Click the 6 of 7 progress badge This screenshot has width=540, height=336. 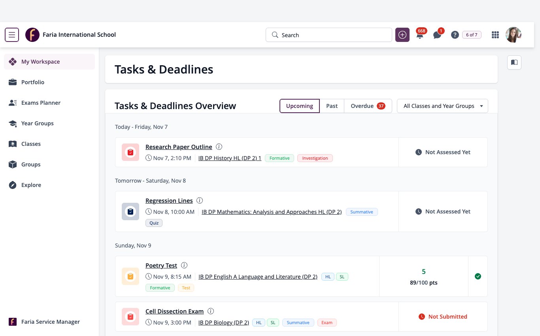point(472,35)
